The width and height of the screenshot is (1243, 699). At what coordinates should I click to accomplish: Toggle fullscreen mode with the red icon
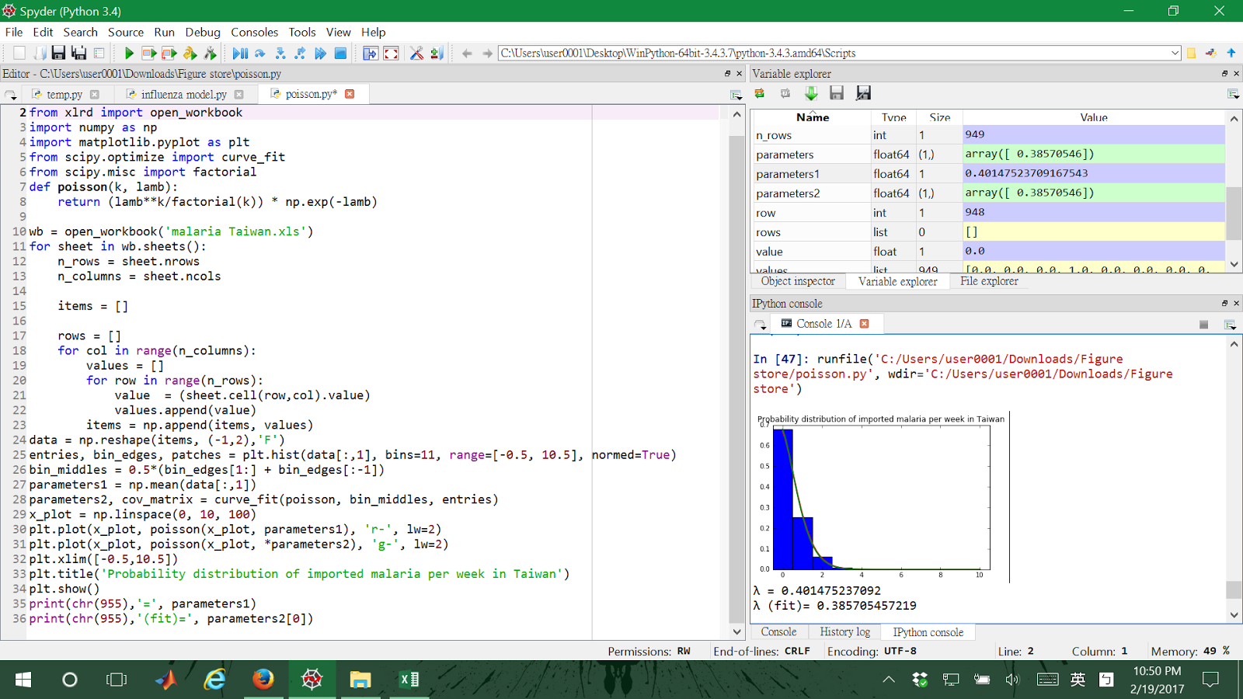(x=392, y=53)
